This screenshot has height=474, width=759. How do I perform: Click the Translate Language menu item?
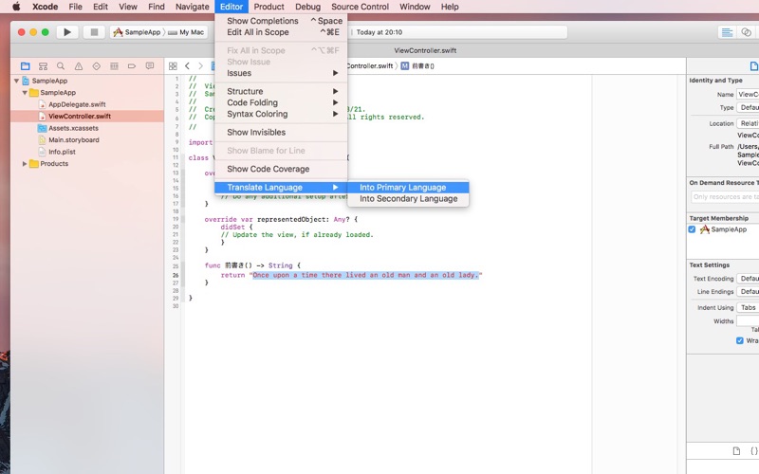pyautogui.click(x=281, y=187)
